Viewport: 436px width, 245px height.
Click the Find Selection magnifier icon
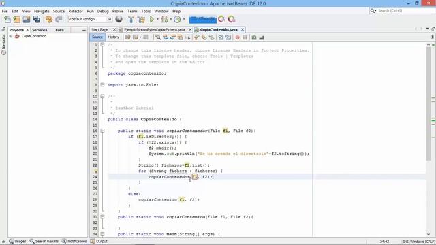pyautogui.click(x=158, y=37)
